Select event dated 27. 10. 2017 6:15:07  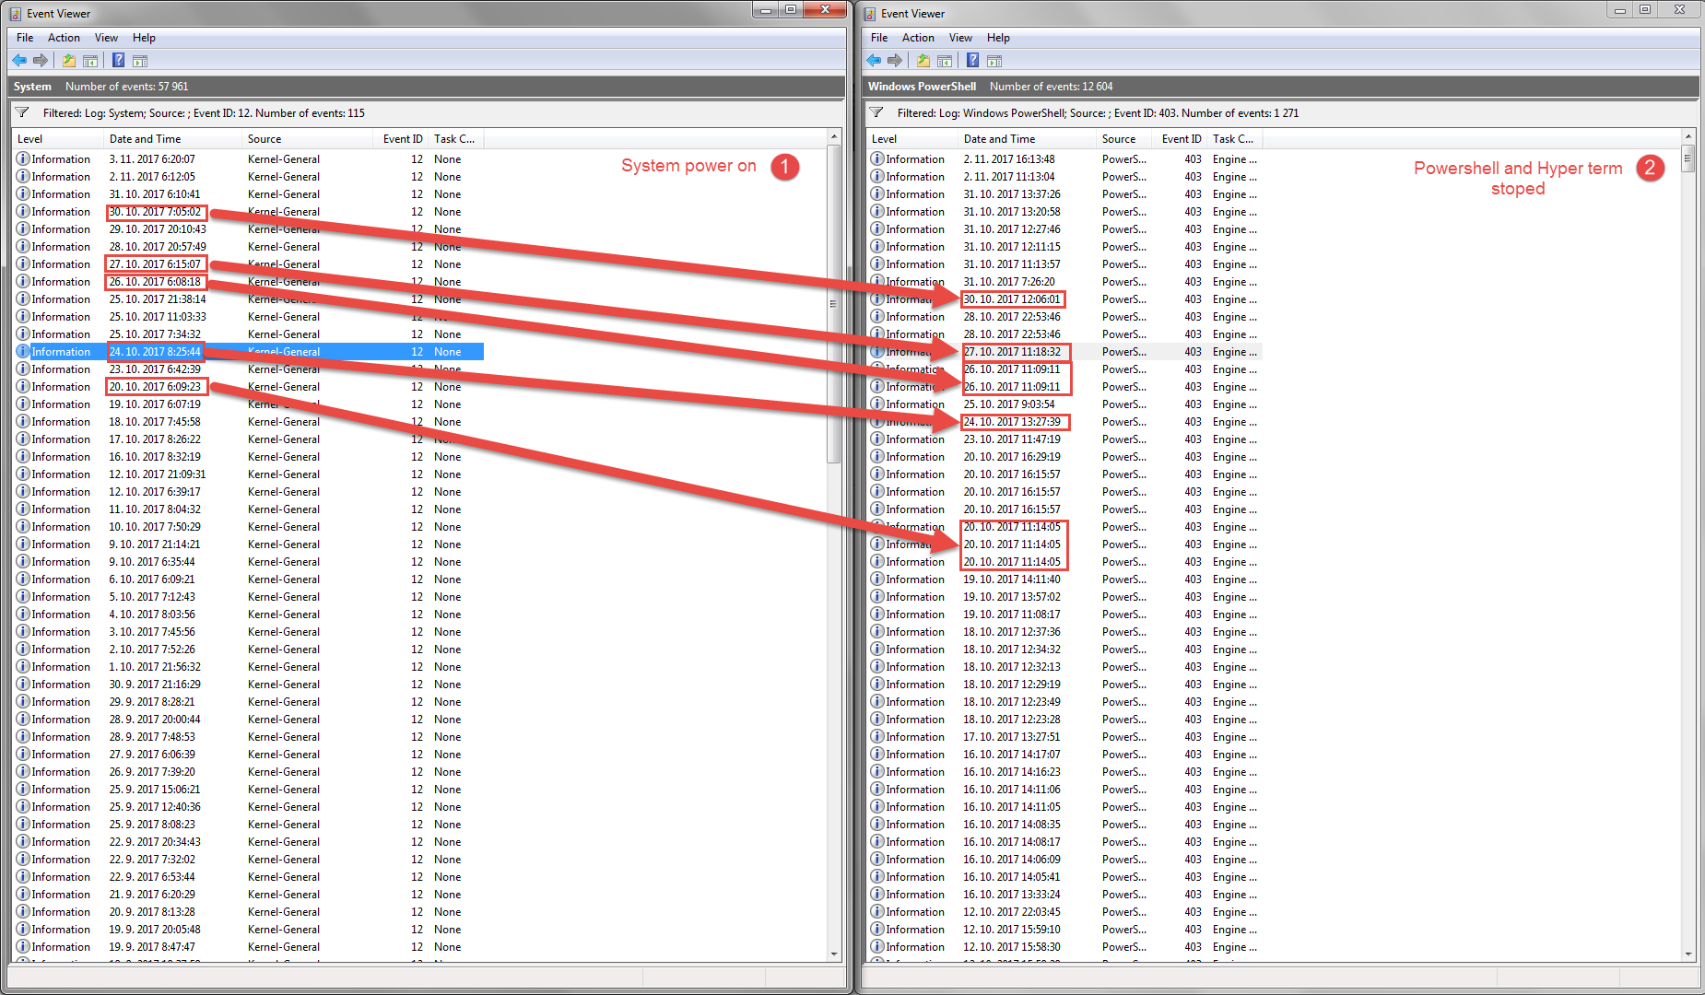pyautogui.click(x=249, y=264)
